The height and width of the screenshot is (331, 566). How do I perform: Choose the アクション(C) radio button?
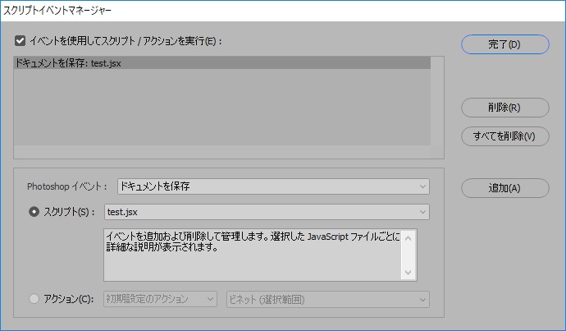34,299
